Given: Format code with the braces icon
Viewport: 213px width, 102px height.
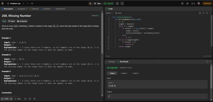Looking at the screenshot, I should click(203, 13).
